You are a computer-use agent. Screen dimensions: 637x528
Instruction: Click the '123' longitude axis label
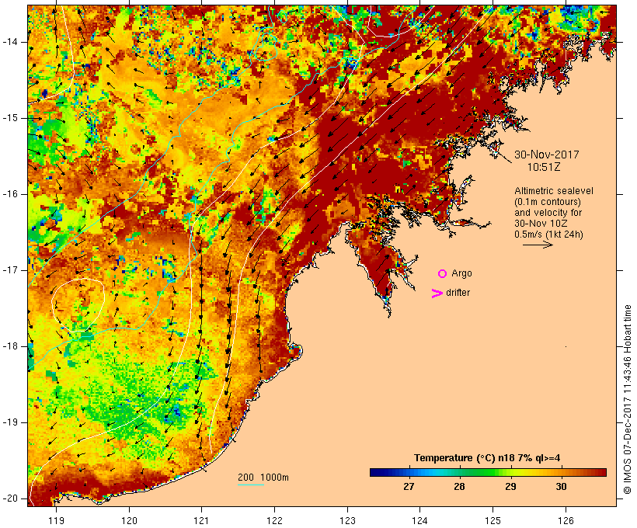click(347, 520)
